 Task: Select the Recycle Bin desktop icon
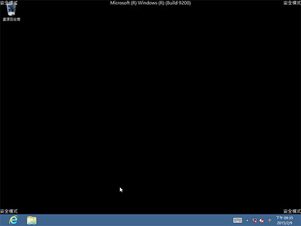[11, 11]
